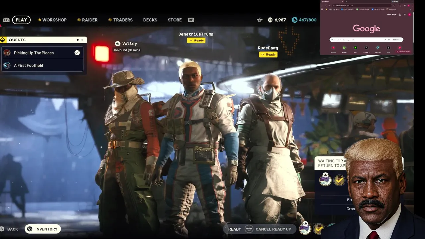Select the first quest page dot
The width and height of the screenshot is (425, 239).
click(78, 40)
